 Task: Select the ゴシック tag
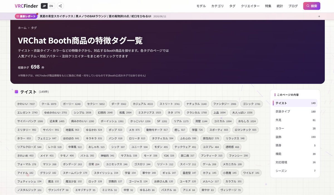252,104
